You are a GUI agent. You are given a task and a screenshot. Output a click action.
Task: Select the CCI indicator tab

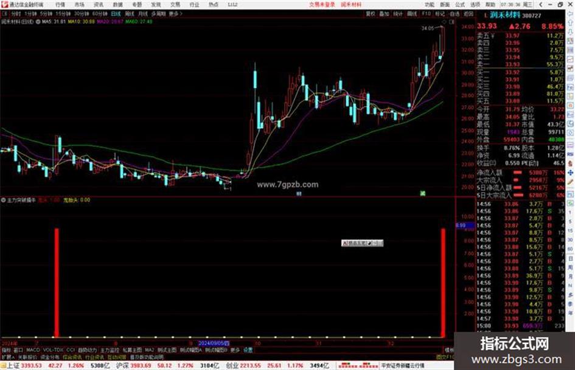point(71,350)
